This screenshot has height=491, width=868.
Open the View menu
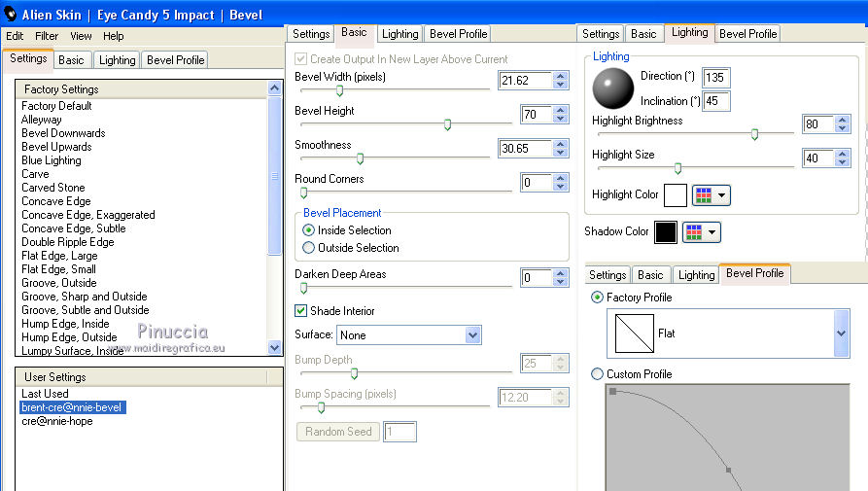[81, 36]
